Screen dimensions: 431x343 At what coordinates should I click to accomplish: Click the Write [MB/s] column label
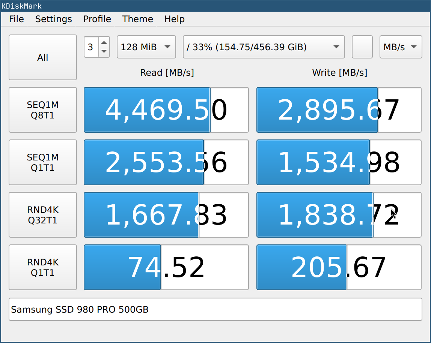(x=339, y=73)
